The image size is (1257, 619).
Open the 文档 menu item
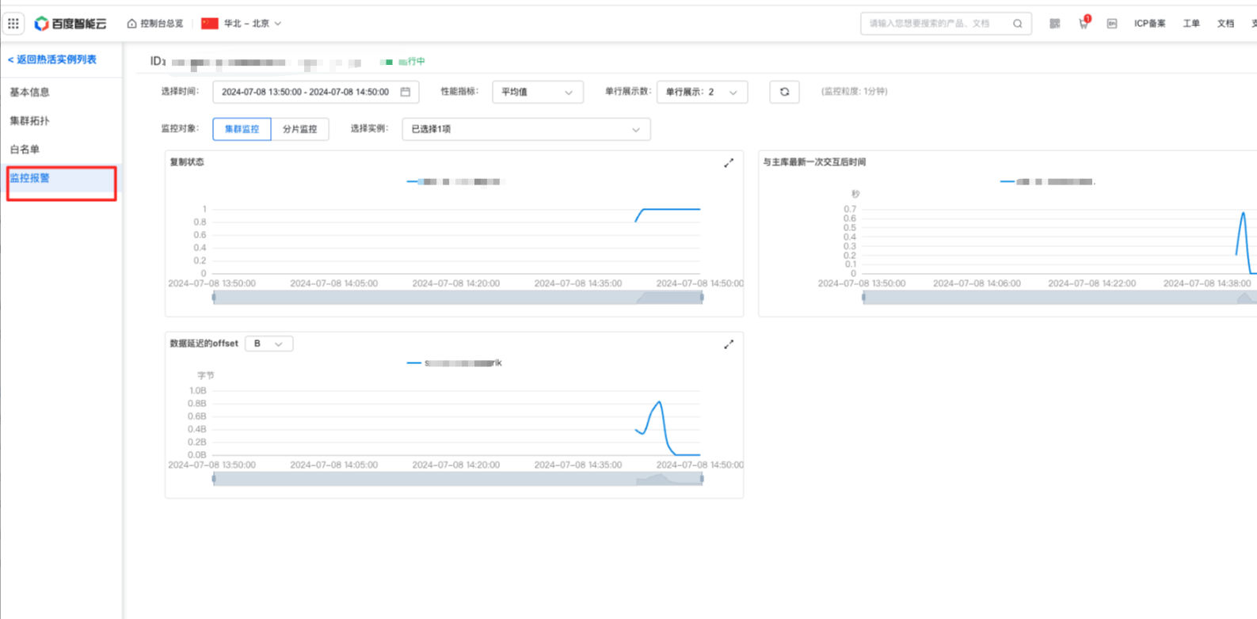point(1225,24)
